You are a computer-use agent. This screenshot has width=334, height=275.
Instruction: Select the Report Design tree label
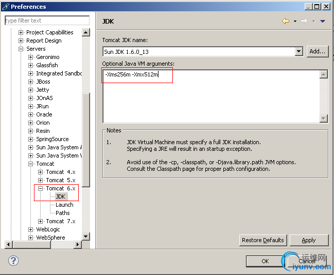44,41
